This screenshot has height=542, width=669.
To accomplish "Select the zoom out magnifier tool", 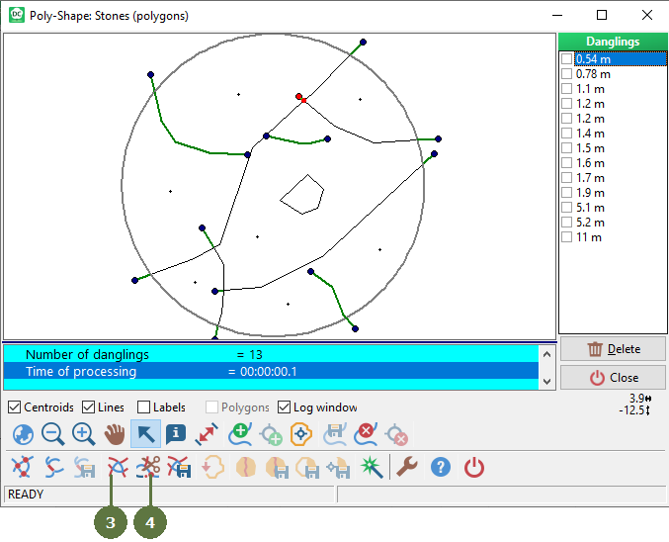I will click(53, 434).
